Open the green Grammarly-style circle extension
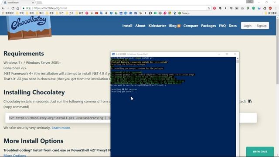This screenshot has width=279, height=157. tap(254, 8)
